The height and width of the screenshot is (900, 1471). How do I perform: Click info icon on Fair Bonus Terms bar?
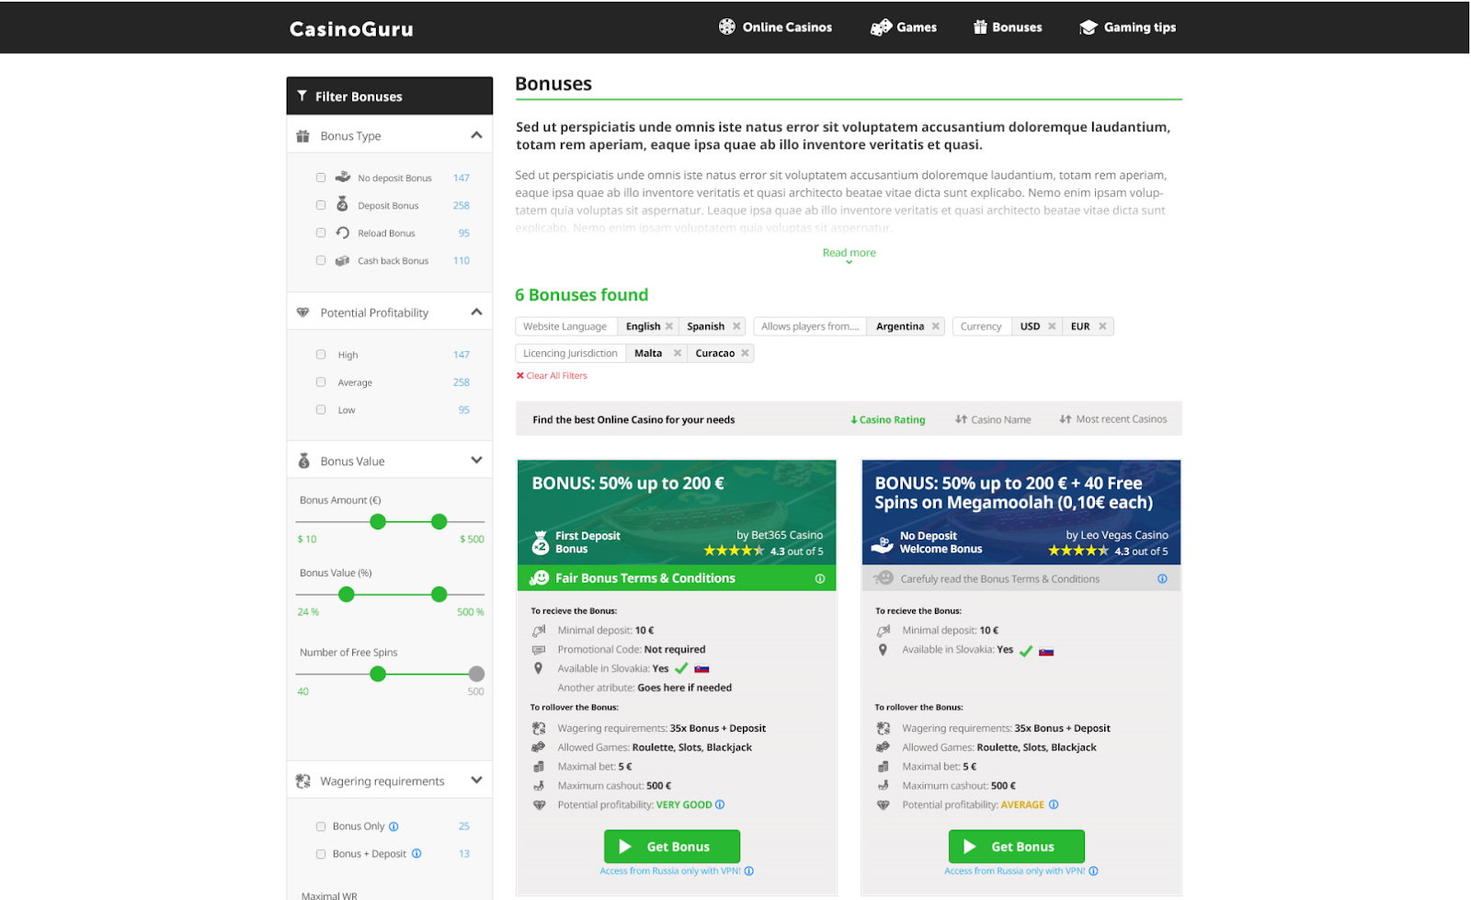pyautogui.click(x=820, y=578)
